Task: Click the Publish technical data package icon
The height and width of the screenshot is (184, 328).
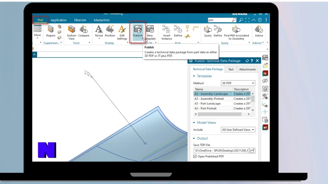Action: (x=138, y=31)
